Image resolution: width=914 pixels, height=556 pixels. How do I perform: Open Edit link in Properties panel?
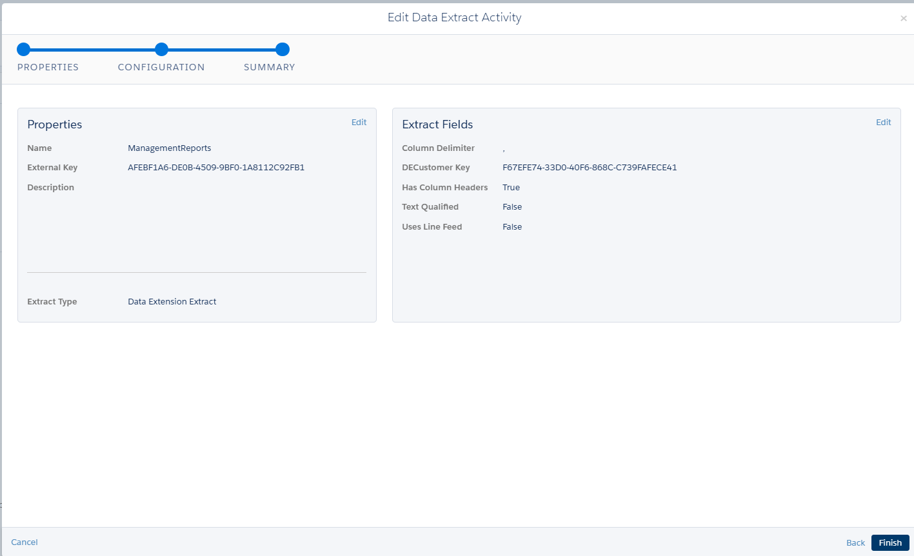pos(359,123)
